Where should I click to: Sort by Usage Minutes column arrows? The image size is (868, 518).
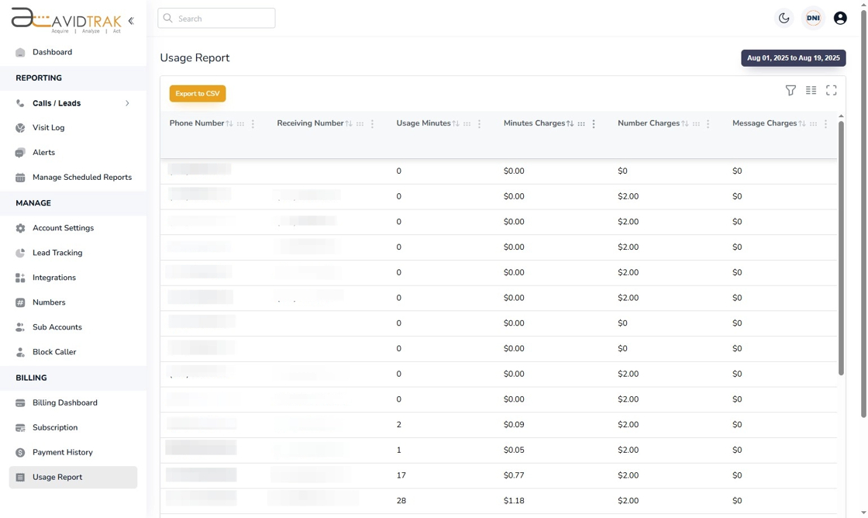coord(456,123)
